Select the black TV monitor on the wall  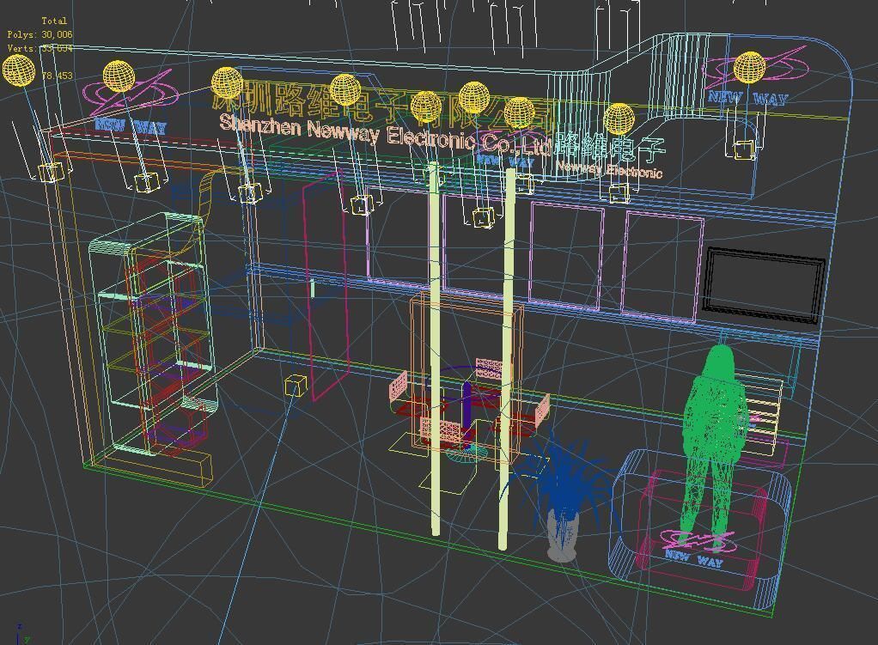pos(764,285)
